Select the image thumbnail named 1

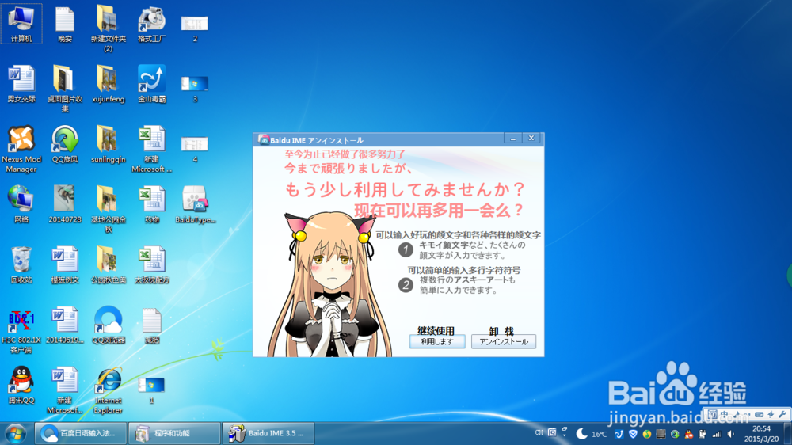pos(151,390)
